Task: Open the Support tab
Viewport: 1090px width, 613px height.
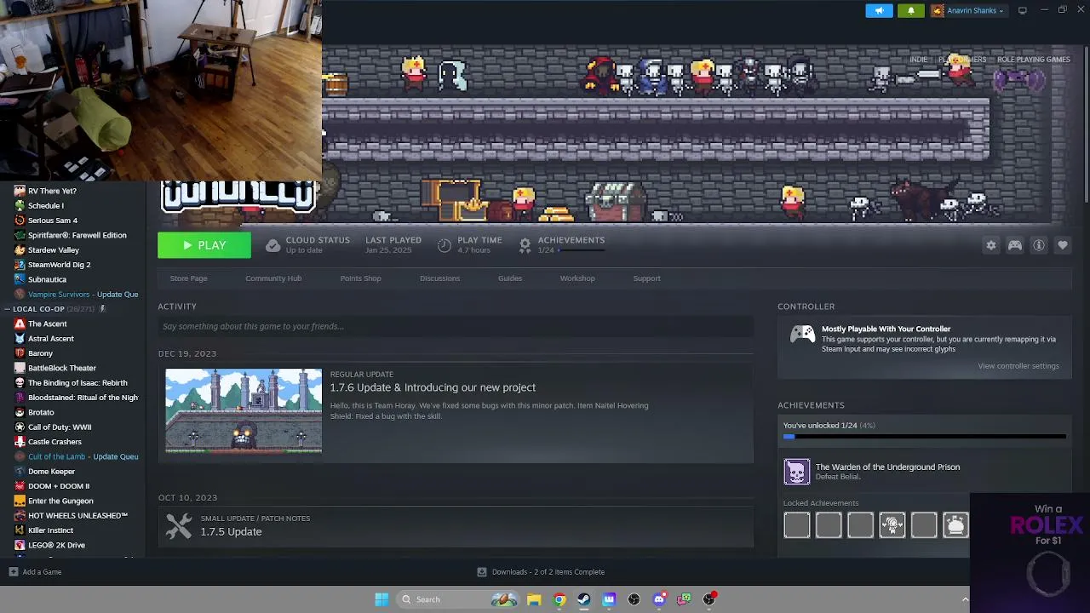Action: click(x=646, y=278)
